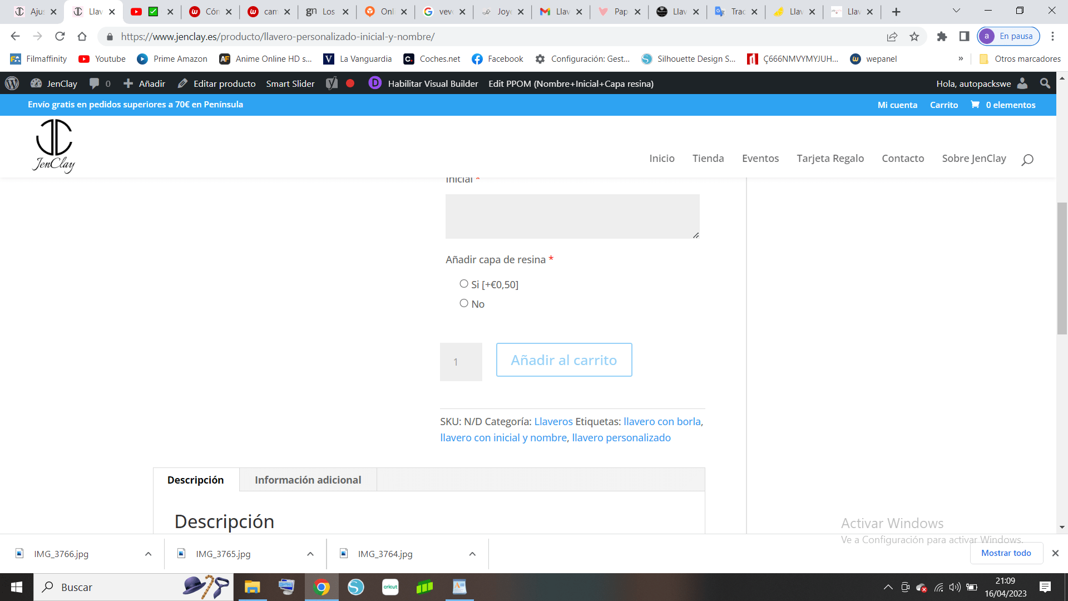Bookmark this page with the star icon
The height and width of the screenshot is (601, 1068).
[914, 37]
